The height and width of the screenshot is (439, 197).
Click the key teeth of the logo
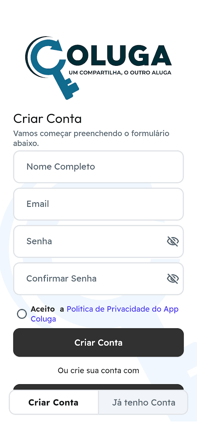click(x=72, y=87)
